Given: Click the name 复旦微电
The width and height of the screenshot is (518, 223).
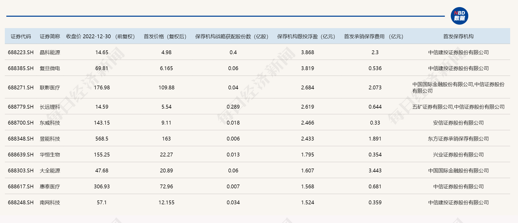Looking at the screenshot, I should click(50, 68).
